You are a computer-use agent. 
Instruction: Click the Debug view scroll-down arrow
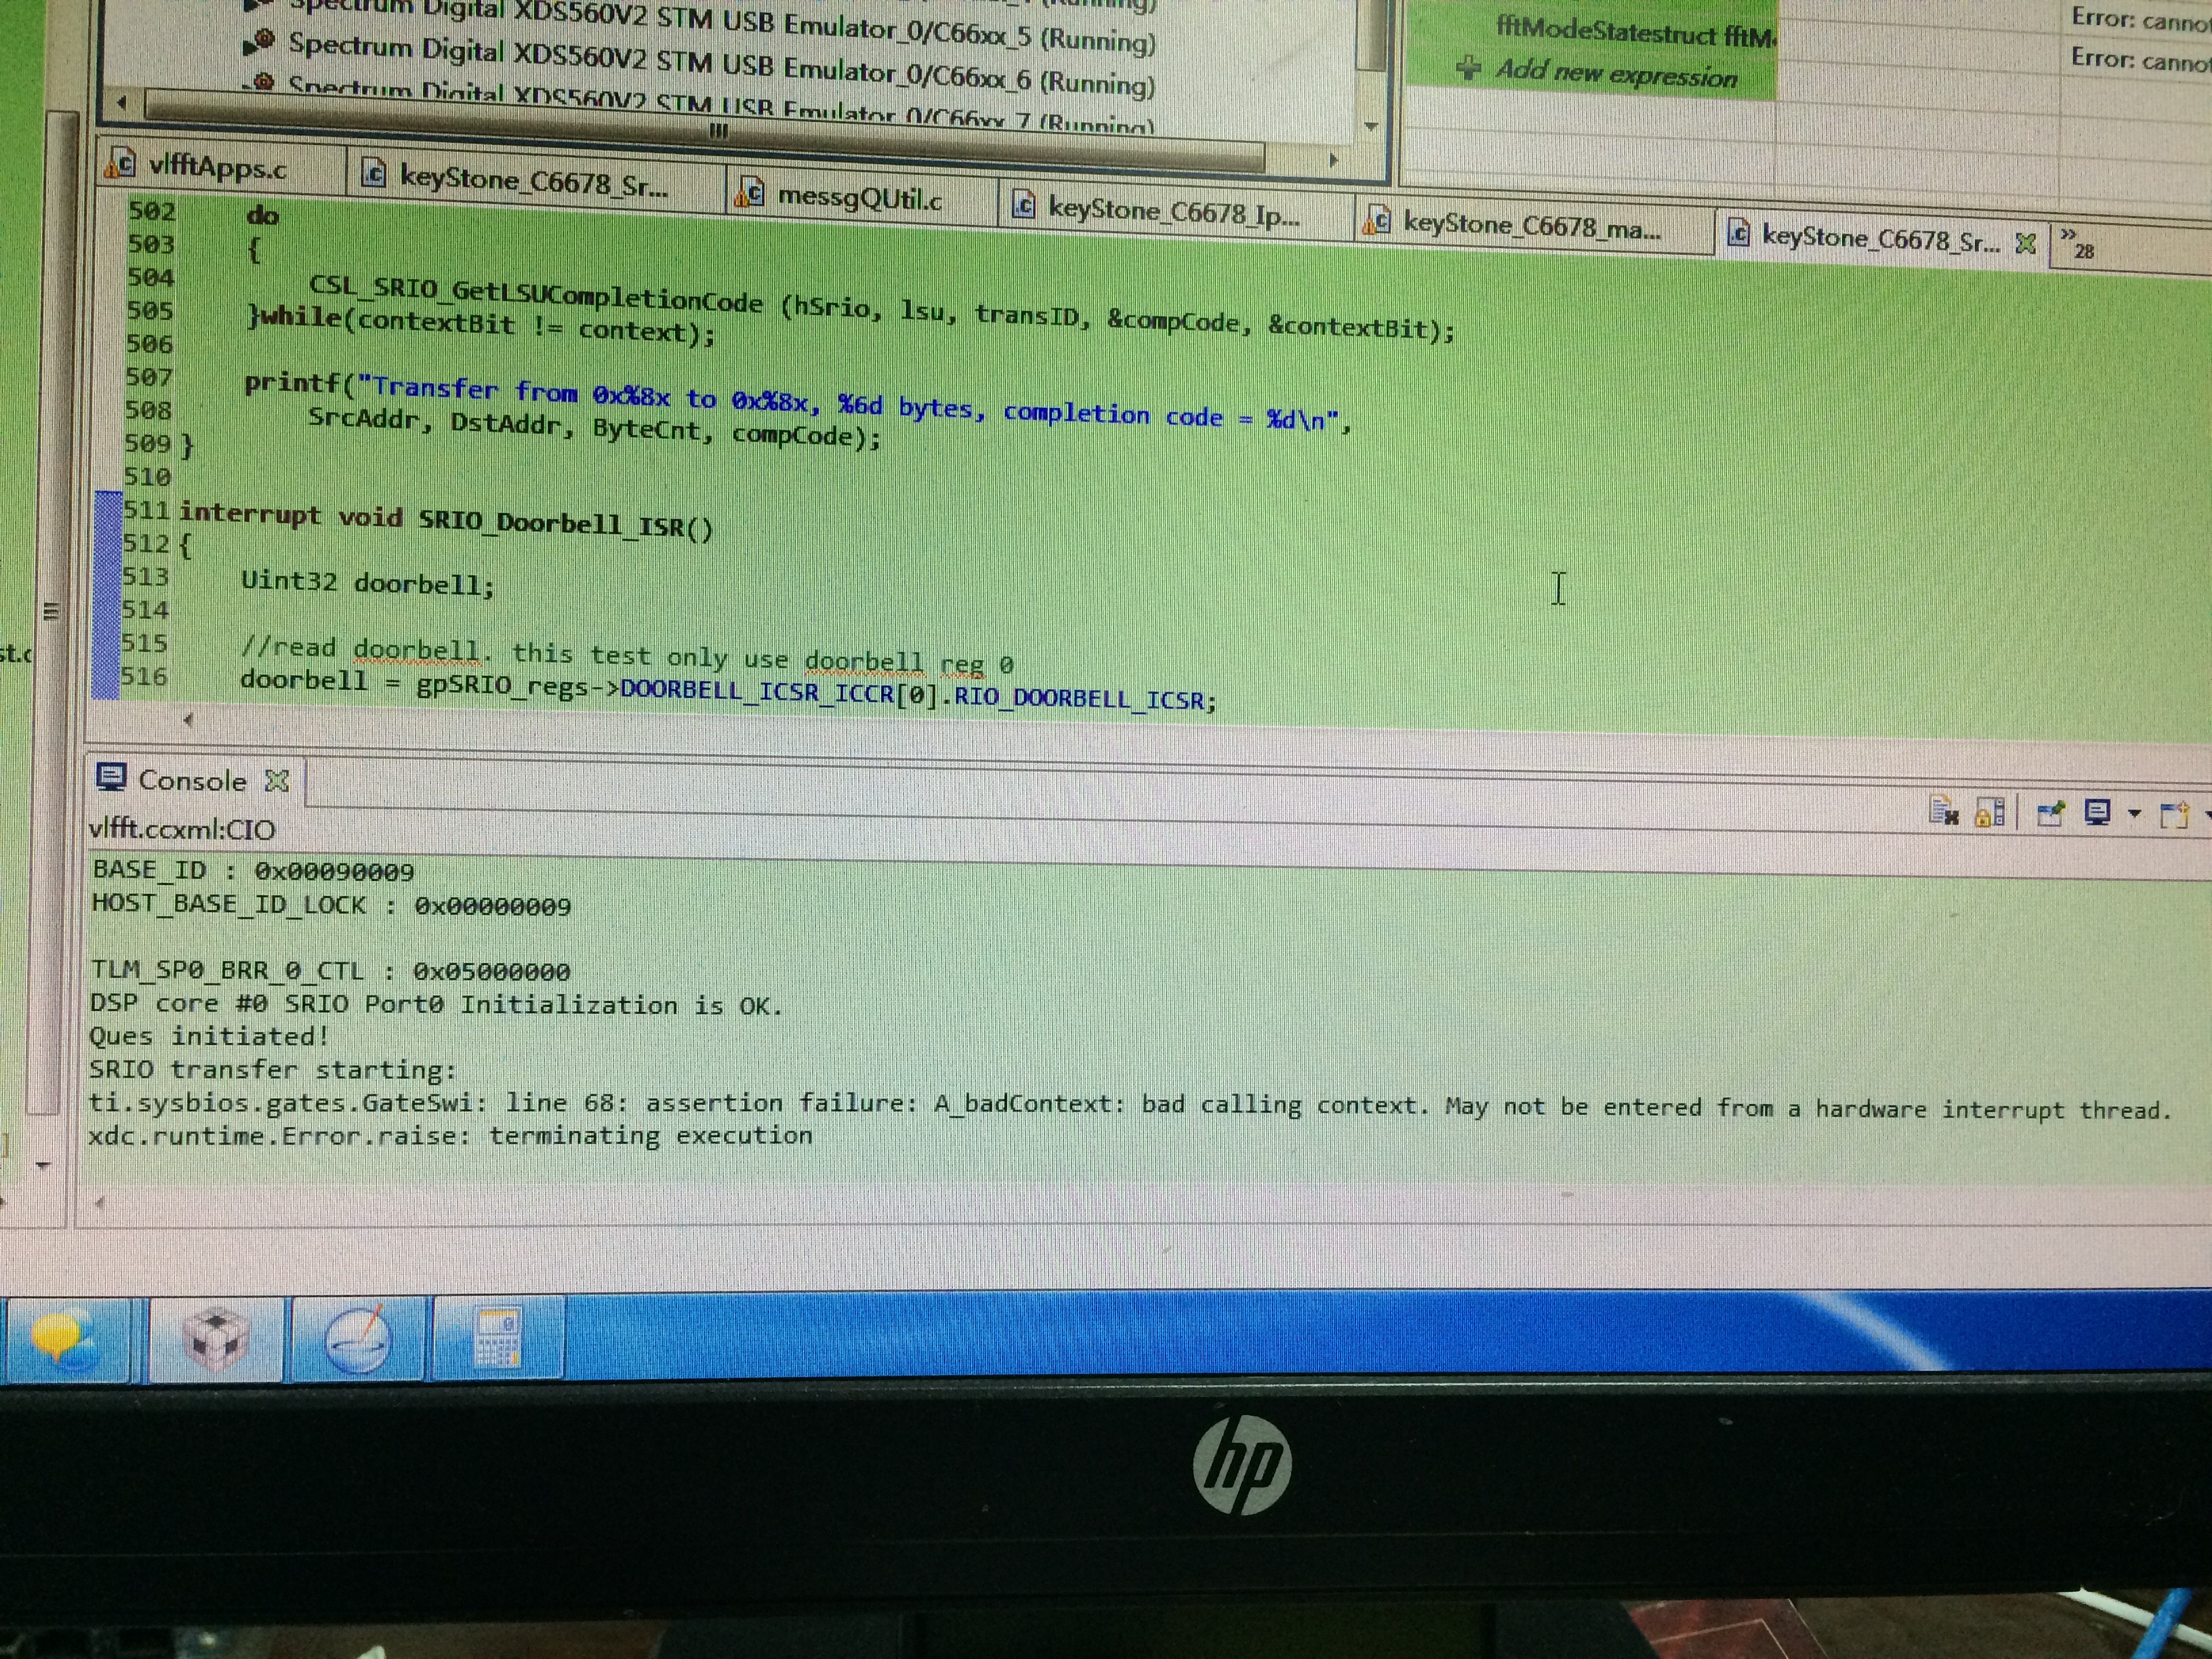click(x=1371, y=127)
